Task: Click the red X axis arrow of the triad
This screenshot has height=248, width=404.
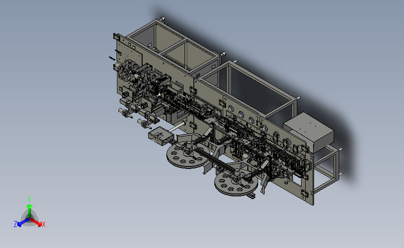Action: coord(36,222)
